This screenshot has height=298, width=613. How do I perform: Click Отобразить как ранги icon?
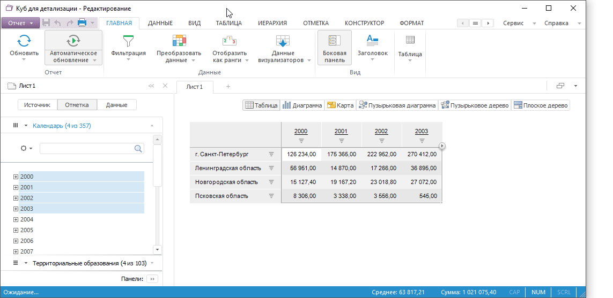(x=230, y=41)
